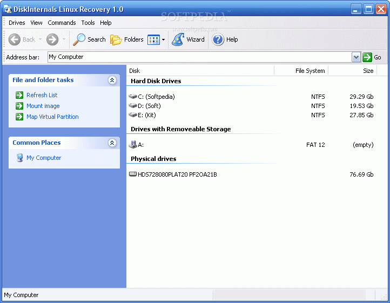Open Help via question mark icon
The width and height of the screenshot is (390, 303).
(x=218, y=39)
